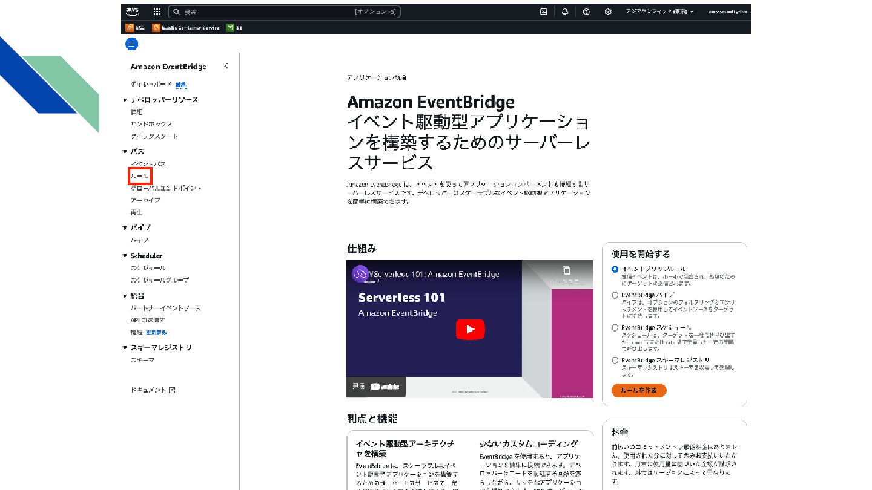This screenshot has height=490, width=872.
Task: Collapse the パイプ section in the sidebar
Action: tap(125, 228)
